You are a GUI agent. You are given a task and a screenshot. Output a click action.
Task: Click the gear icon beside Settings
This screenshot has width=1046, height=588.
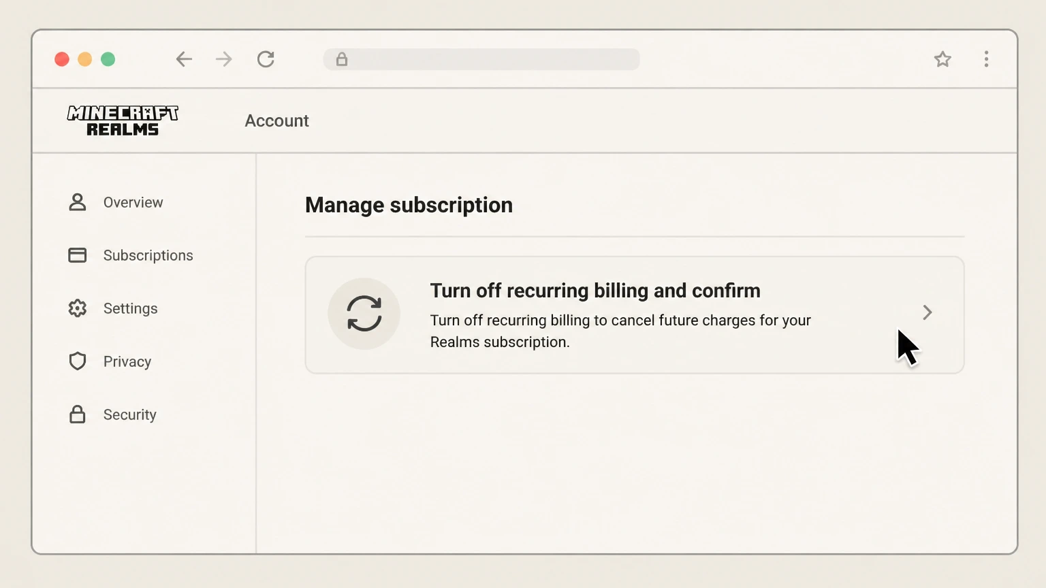(78, 308)
